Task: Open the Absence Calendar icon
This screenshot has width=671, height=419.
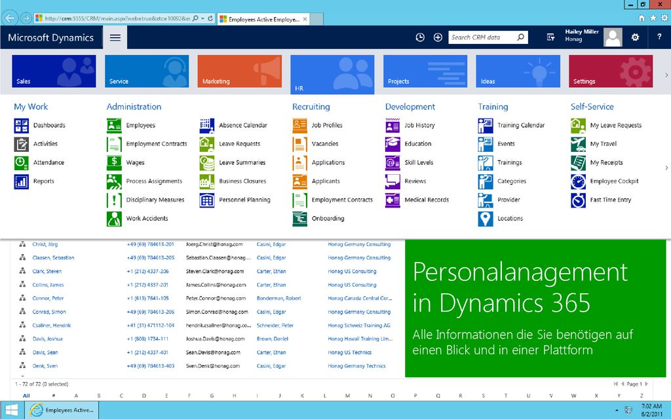Action: point(207,125)
